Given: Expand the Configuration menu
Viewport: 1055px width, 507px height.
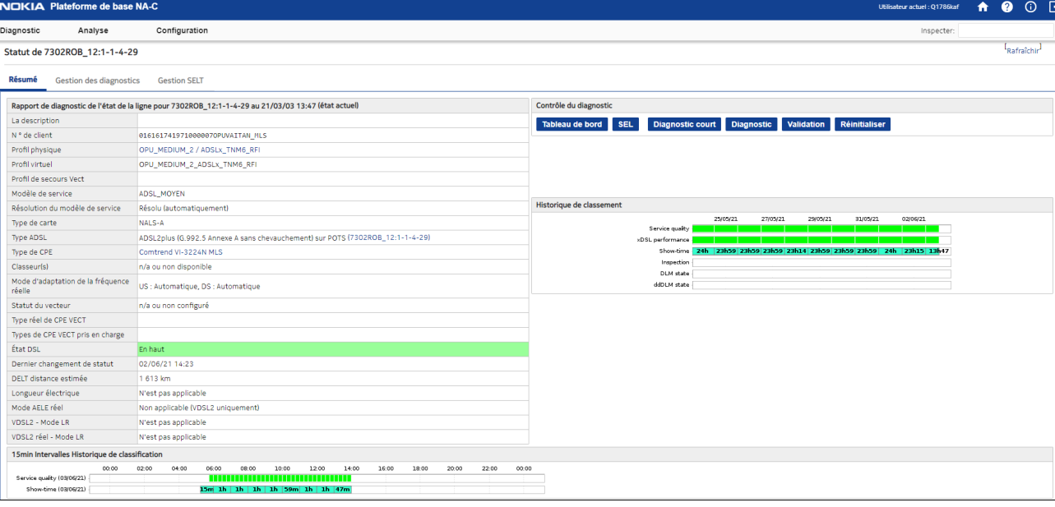Looking at the screenshot, I should point(182,30).
